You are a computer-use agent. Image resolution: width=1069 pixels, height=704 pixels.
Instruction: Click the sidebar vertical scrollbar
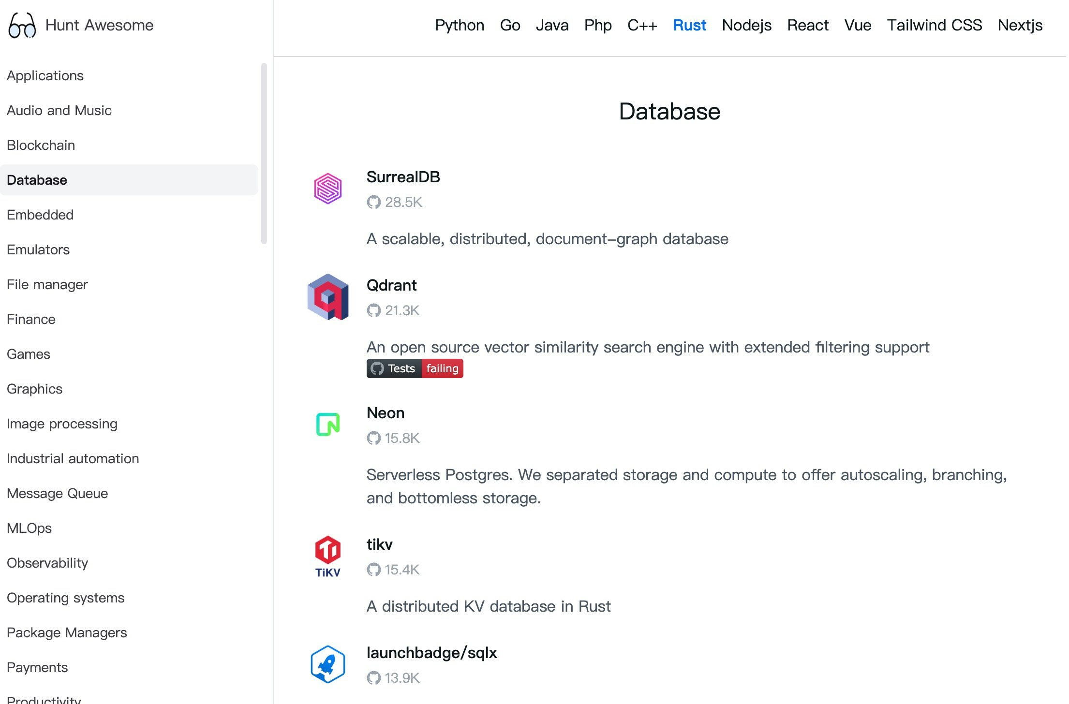tap(264, 153)
